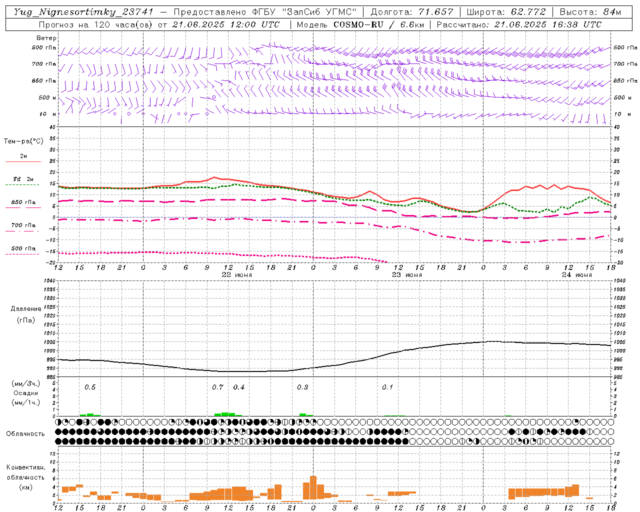The height and width of the screenshot is (512, 640).
Task: Click the 850 гПа temperature legend entry
Action: coord(23,202)
